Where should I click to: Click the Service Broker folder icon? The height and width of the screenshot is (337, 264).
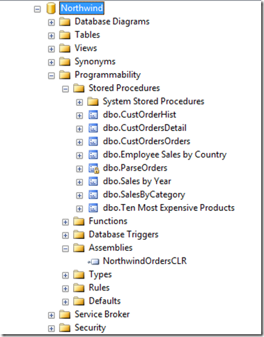pyautogui.click(x=65, y=315)
